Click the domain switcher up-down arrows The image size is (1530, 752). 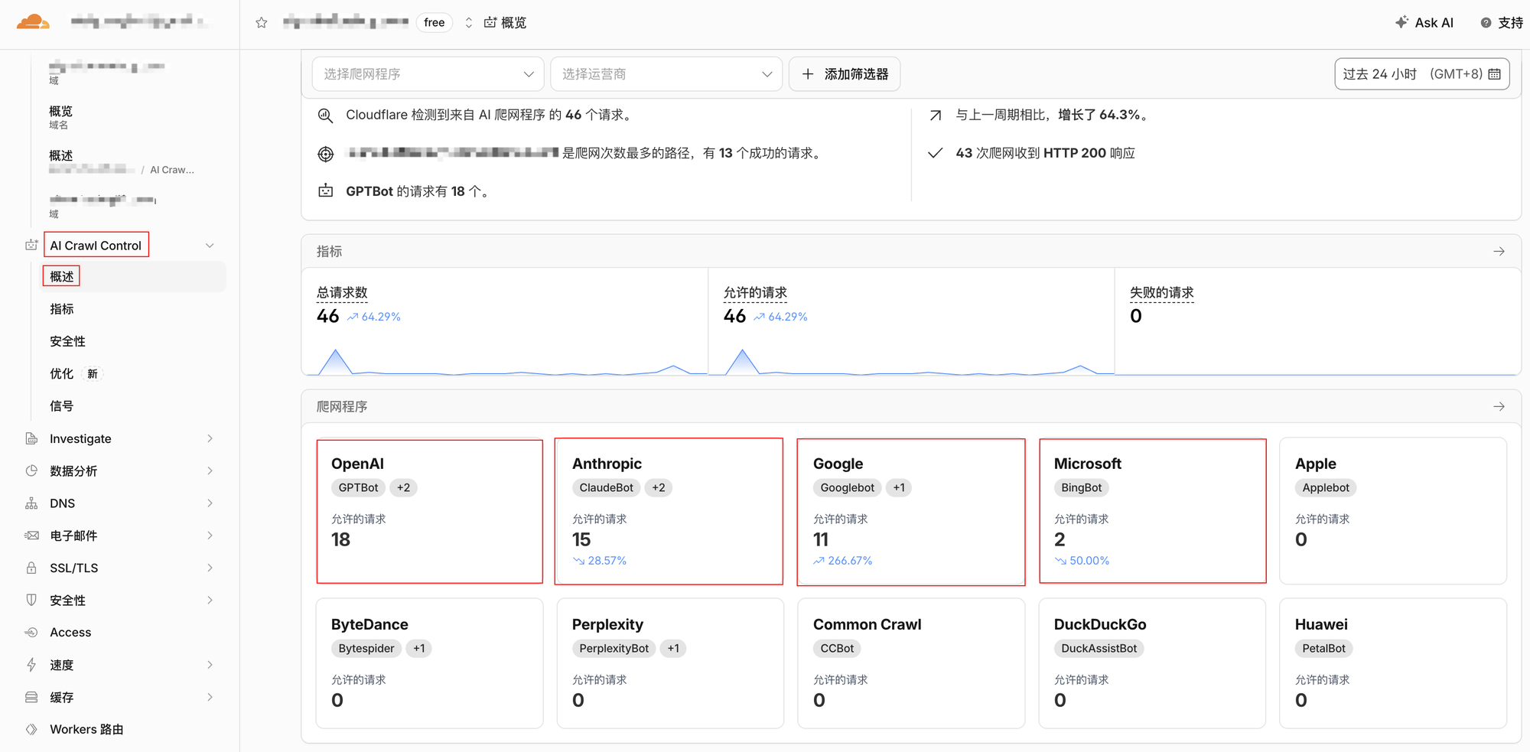pyautogui.click(x=469, y=23)
